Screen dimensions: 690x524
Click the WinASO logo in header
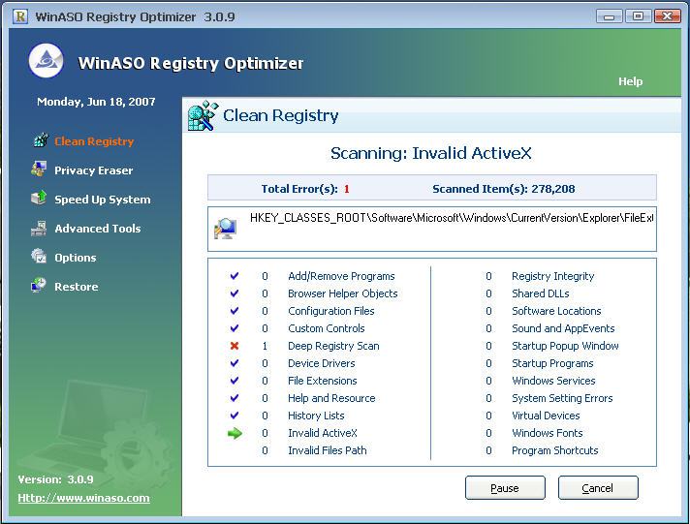[46, 63]
